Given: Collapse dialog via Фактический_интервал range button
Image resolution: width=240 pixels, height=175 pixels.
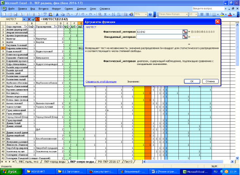Looking at the screenshot, I should click(x=185, y=32).
